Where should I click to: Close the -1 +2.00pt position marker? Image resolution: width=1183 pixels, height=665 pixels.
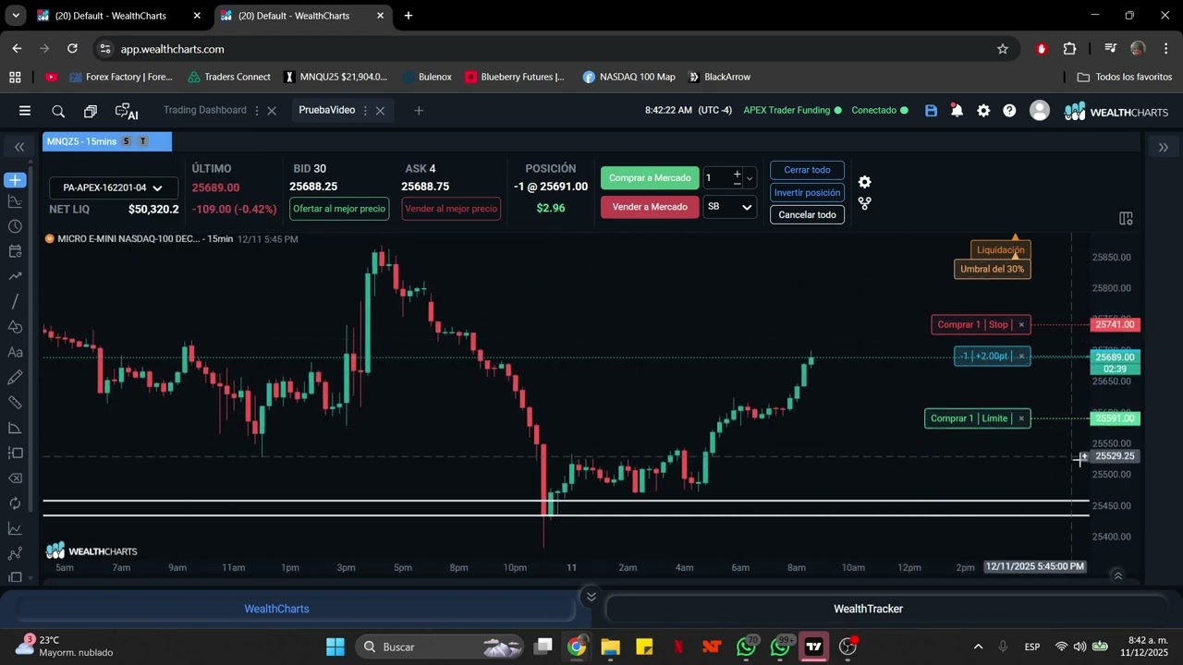point(1021,357)
